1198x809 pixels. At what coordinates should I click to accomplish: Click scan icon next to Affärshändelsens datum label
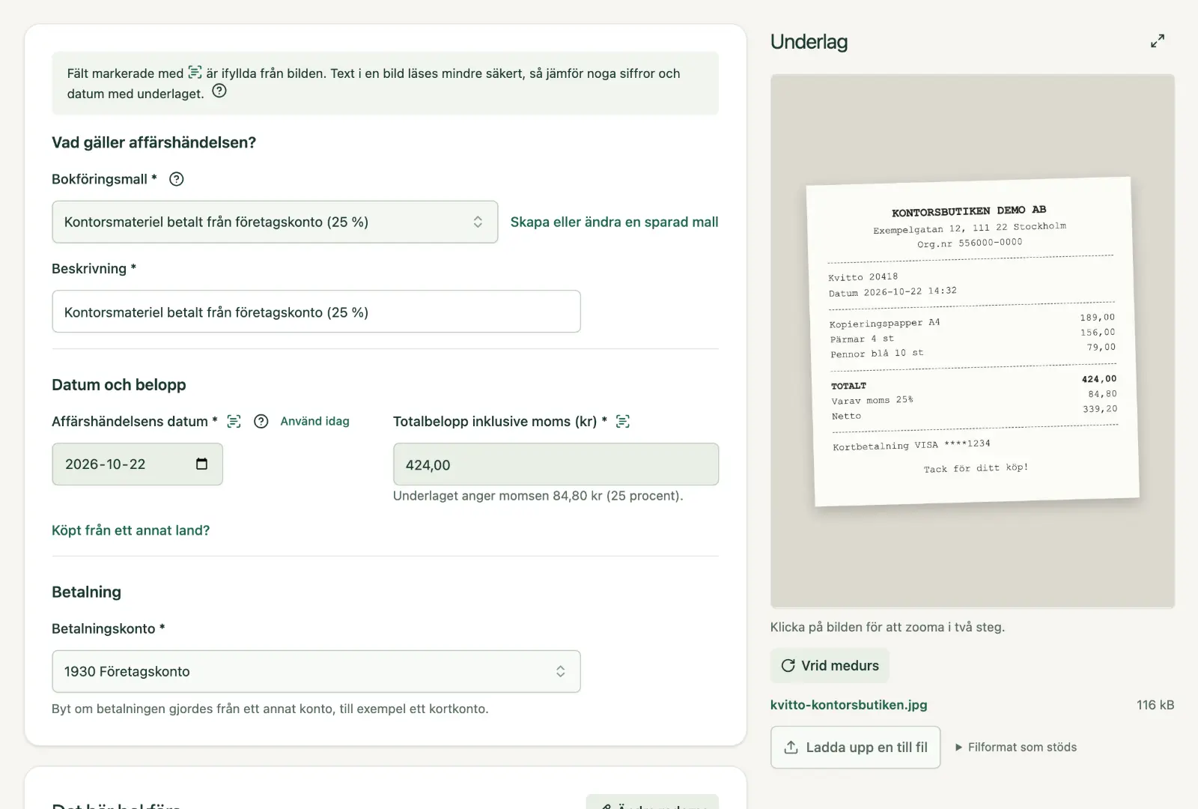tap(234, 422)
